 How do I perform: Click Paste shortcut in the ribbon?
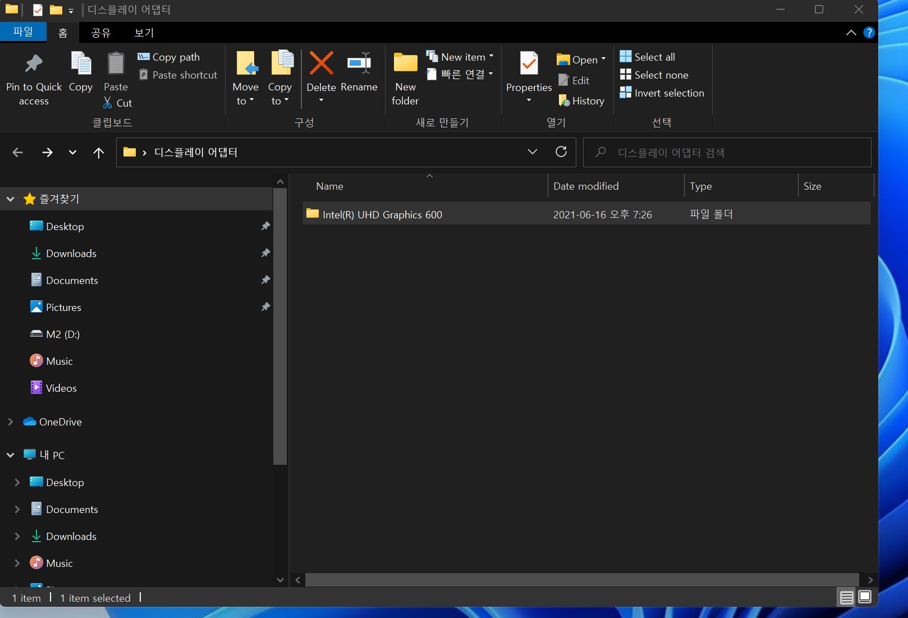178,75
